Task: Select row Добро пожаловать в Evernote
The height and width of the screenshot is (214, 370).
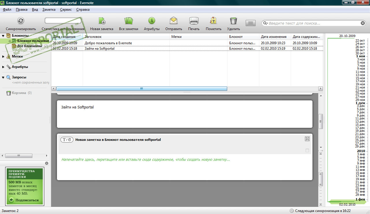Action: tap(187, 43)
